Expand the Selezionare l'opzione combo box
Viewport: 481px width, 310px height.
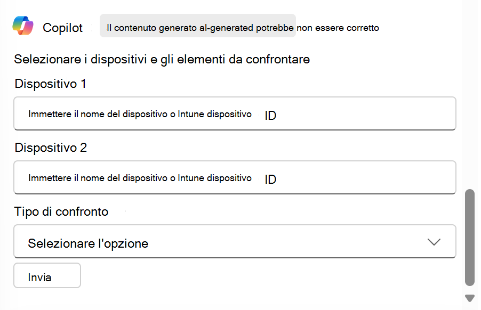click(235, 242)
